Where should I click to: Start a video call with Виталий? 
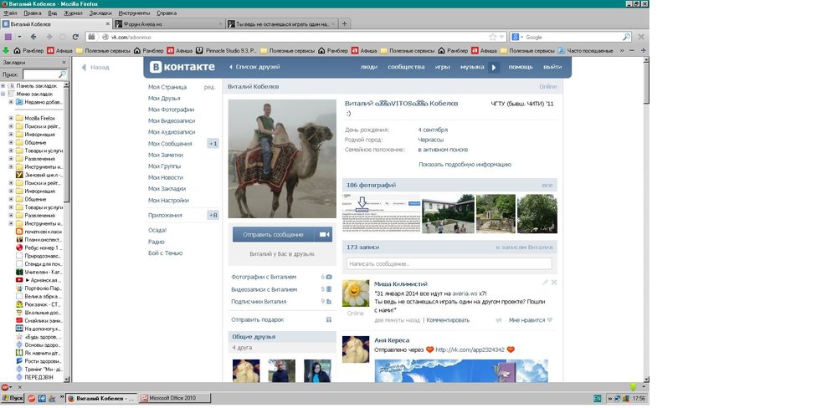click(326, 235)
